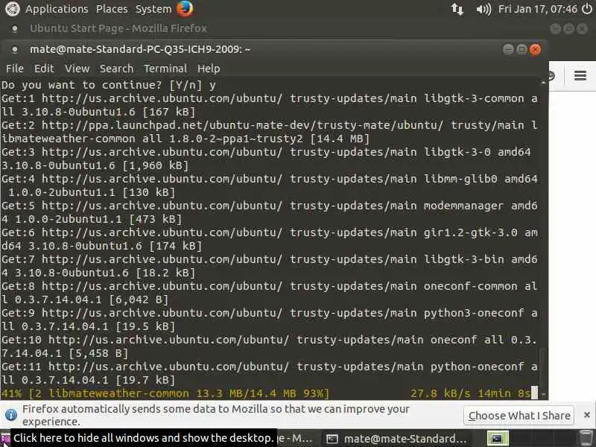Open the Firefox hamburger menu
This screenshot has width=596, height=447.
point(580,76)
